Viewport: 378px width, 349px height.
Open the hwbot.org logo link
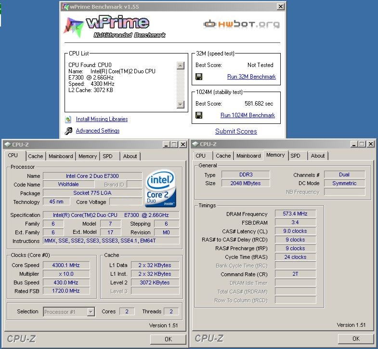[x=241, y=24]
